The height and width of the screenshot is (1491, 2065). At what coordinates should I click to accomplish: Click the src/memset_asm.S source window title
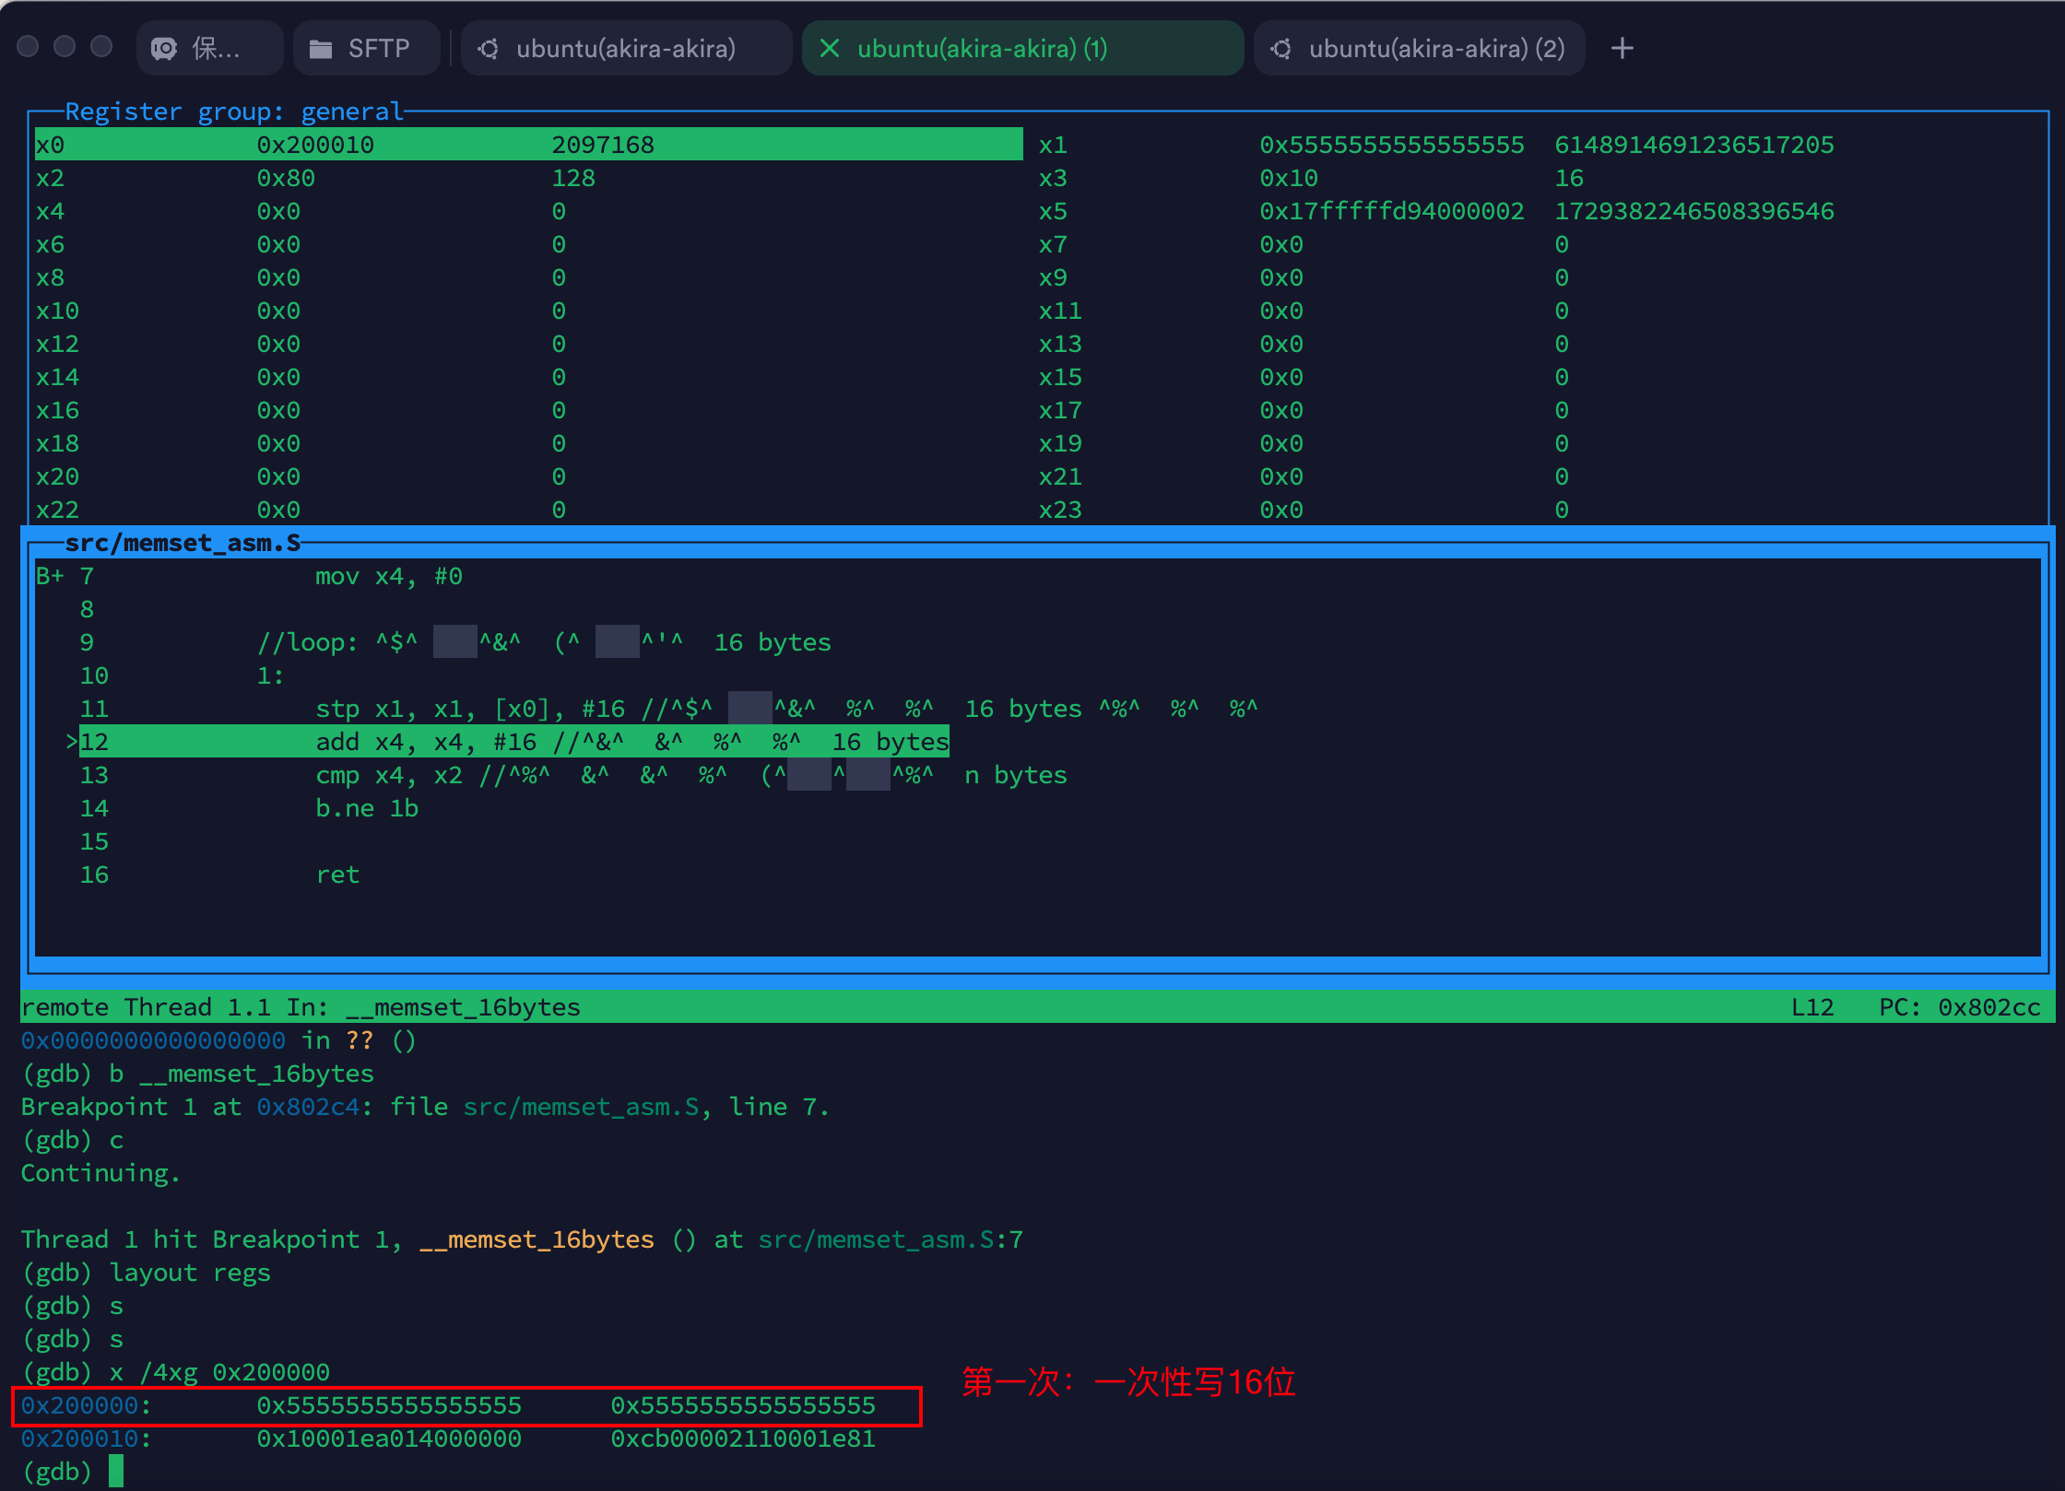[183, 543]
